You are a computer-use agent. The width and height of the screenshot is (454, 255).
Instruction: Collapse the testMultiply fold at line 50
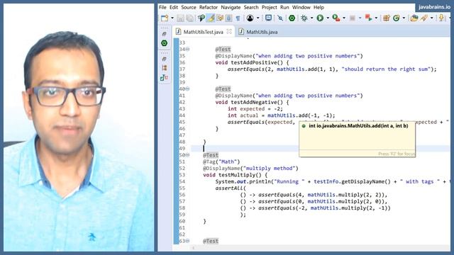pyautogui.click(x=187, y=155)
